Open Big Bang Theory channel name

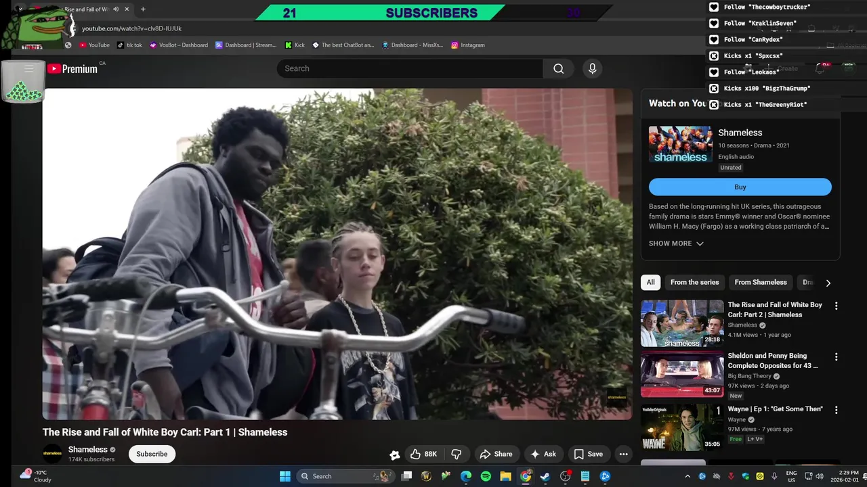[x=749, y=376]
